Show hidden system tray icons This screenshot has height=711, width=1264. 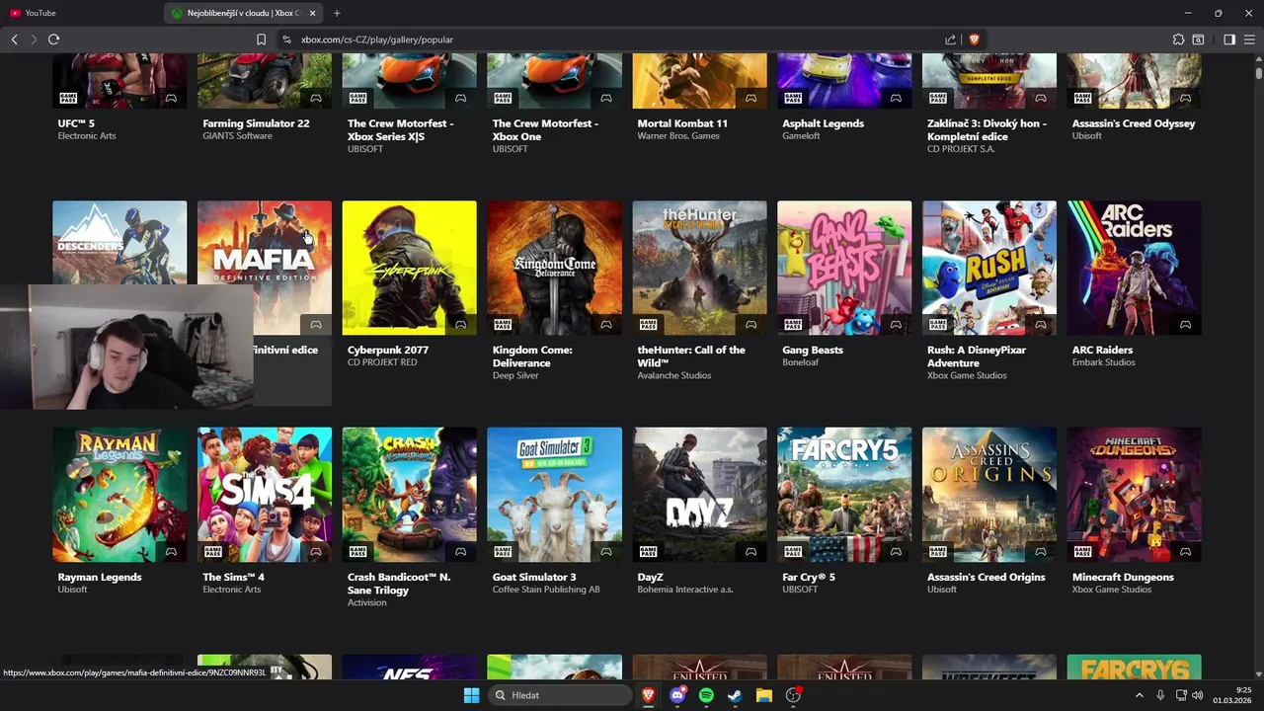(x=1139, y=695)
